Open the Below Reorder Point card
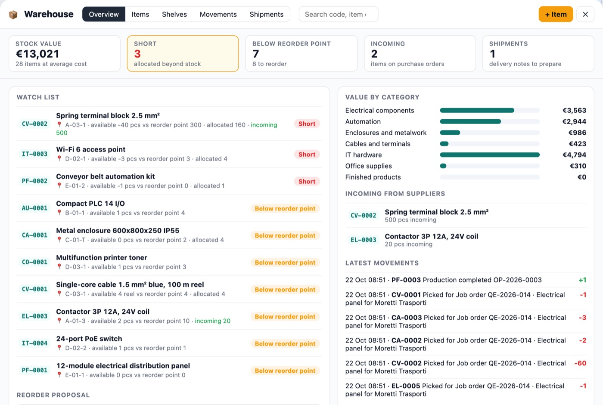 [301, 54]
